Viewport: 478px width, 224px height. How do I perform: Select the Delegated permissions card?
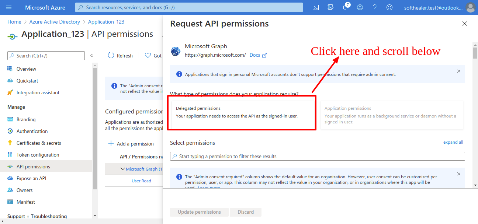243,114
